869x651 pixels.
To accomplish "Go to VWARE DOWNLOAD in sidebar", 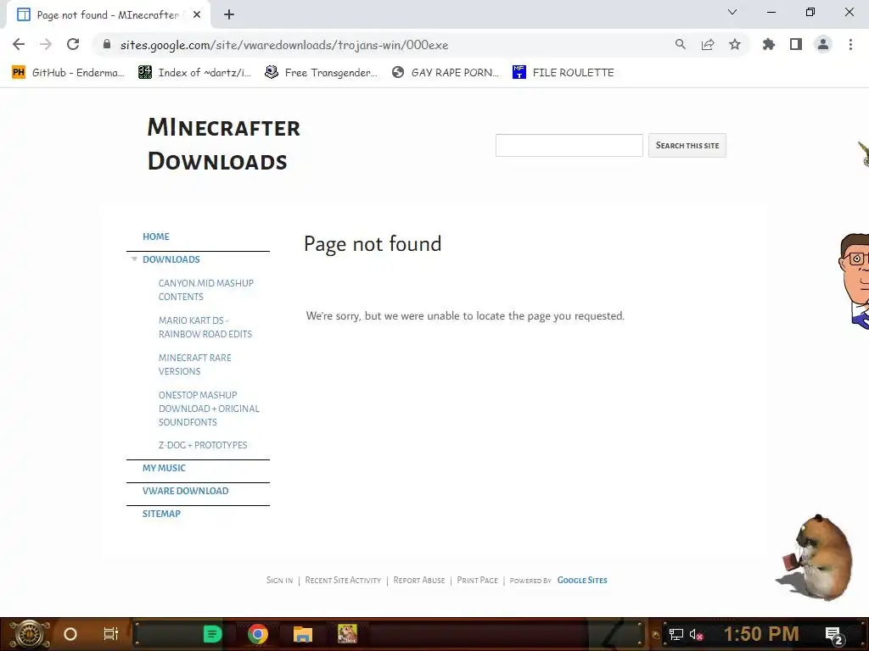I will [185, 491].
